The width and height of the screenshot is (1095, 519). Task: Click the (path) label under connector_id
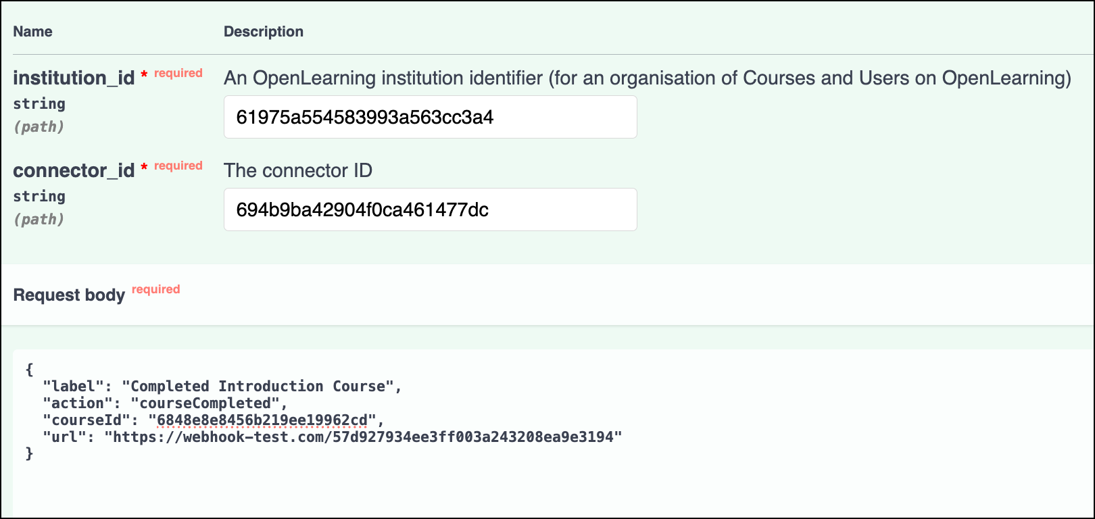[x=39, y=220]
